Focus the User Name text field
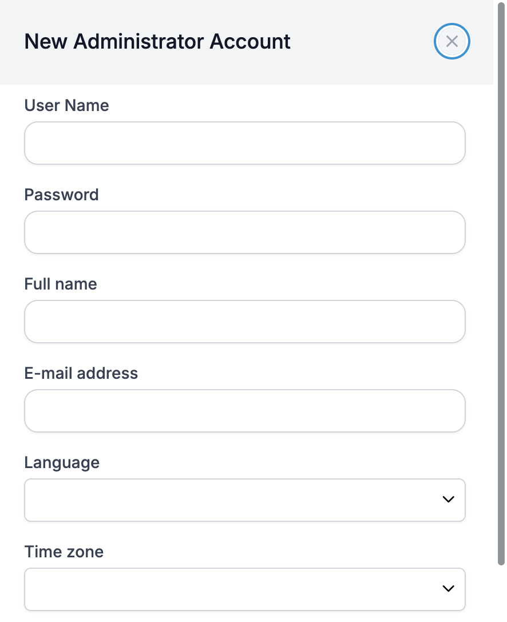This screenshot has height=622, width=507. [245, 143]
